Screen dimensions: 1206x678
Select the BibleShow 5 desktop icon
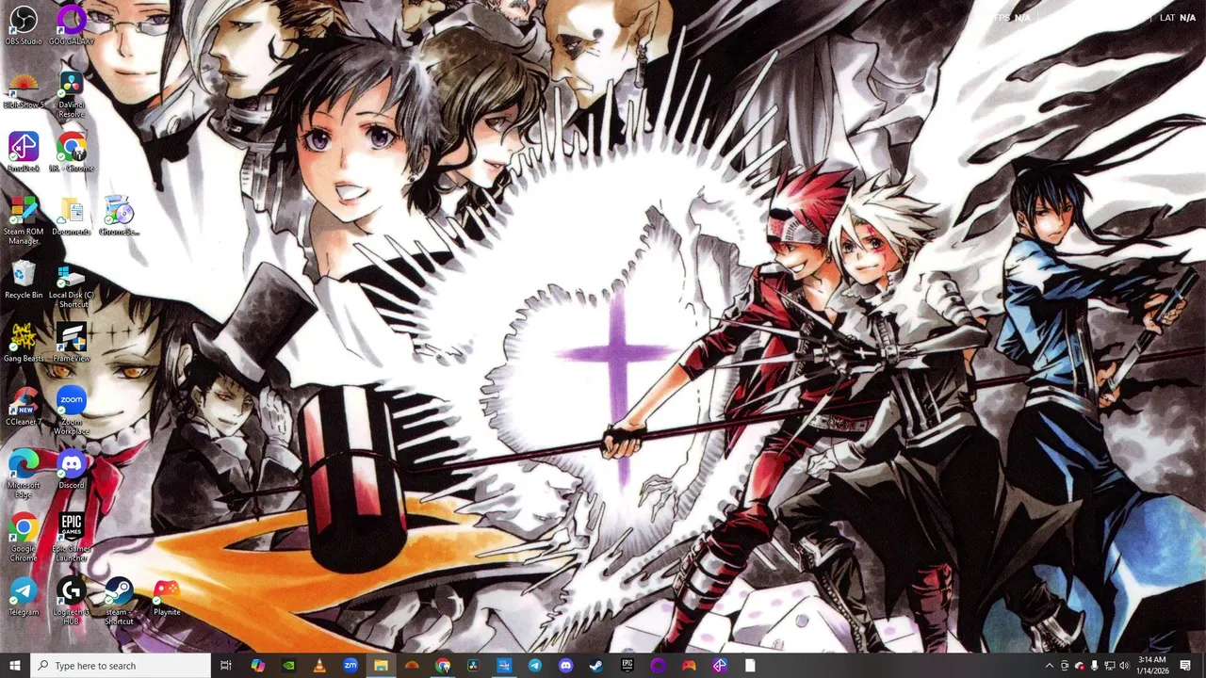pyautogui.click(x=24, y=90)
